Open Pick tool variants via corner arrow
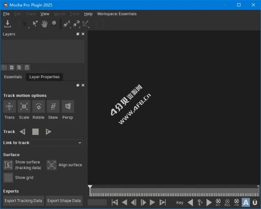The image size is (261, 209). click(29, 27)
